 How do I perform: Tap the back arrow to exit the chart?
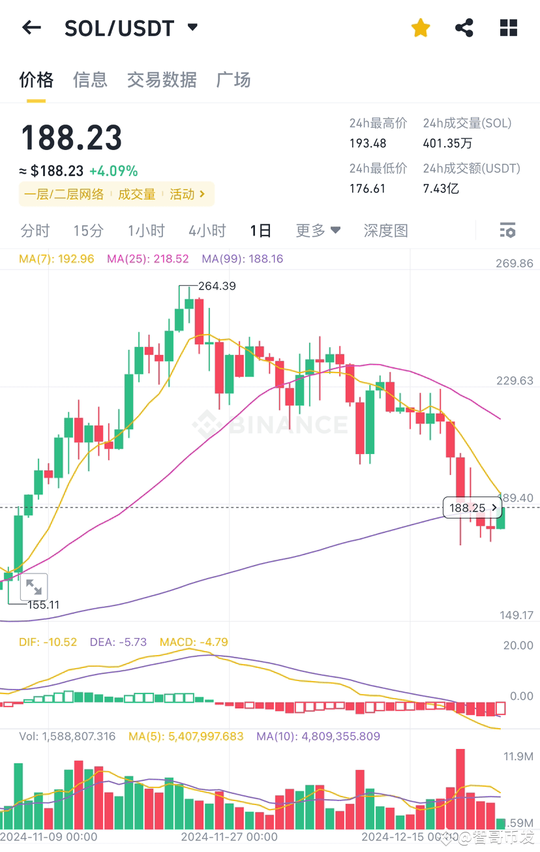point(31,27)
